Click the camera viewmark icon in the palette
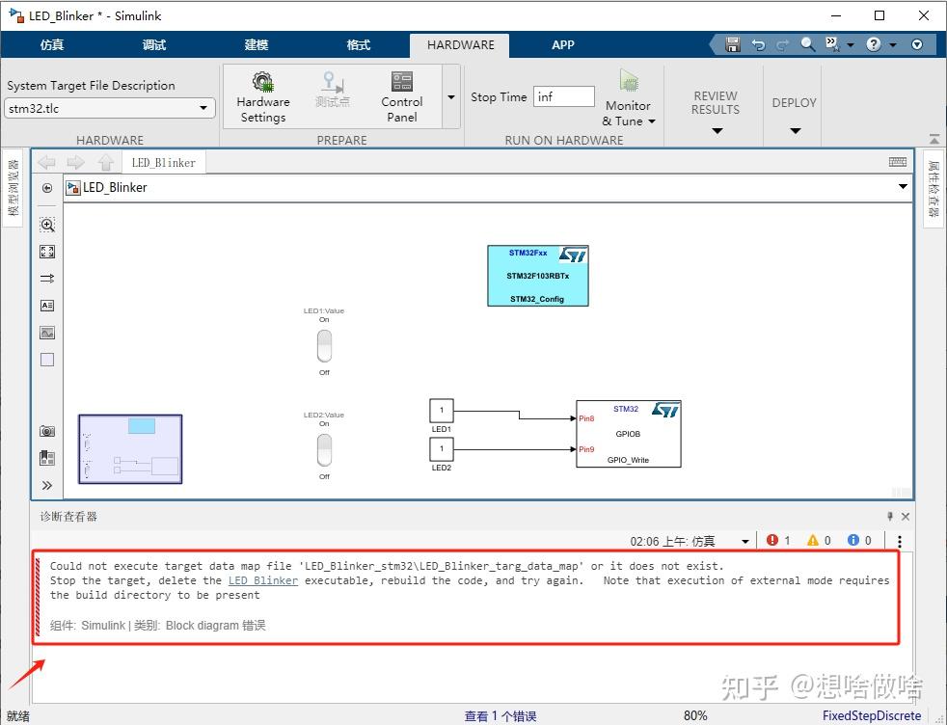 [x=46, y=431]
